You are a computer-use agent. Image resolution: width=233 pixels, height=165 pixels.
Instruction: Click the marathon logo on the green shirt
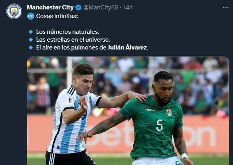149,110
